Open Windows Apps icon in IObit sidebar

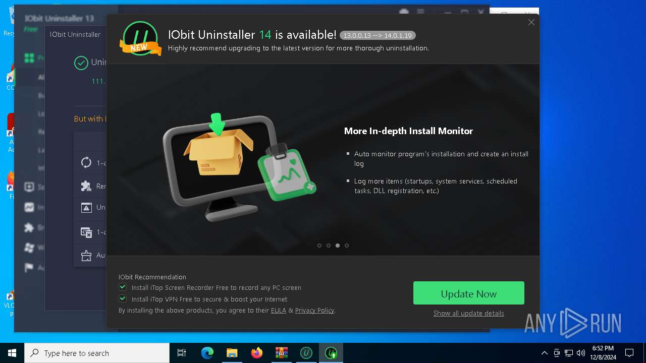[x=29, y=248]
